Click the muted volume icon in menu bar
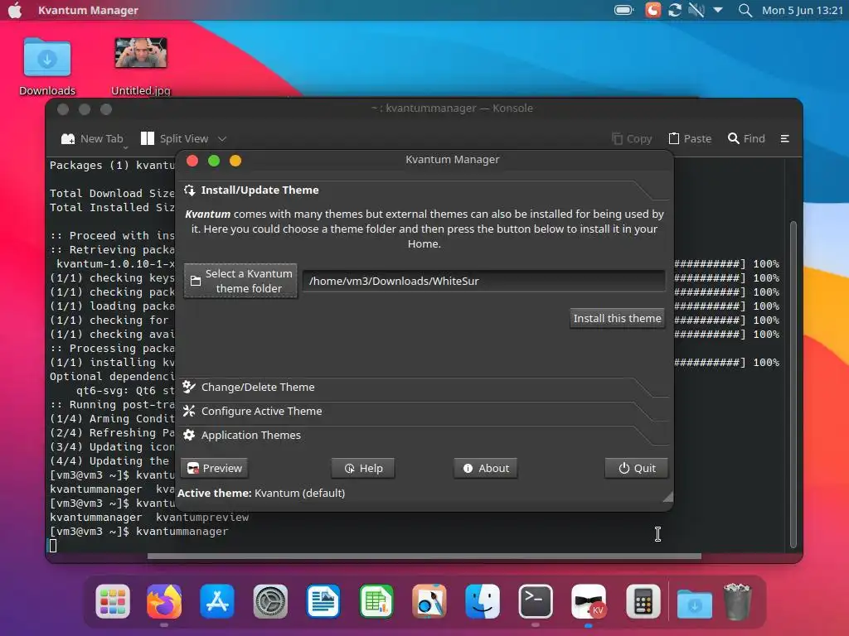 [696, 10]
